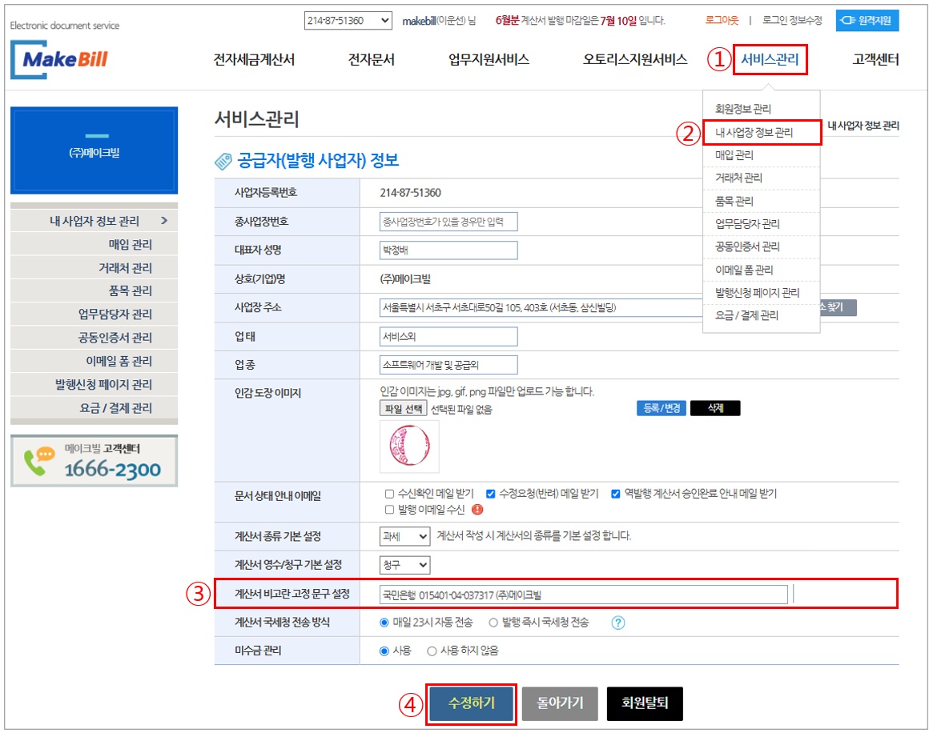Open 전자세금계산서 menu

(254, 59)
